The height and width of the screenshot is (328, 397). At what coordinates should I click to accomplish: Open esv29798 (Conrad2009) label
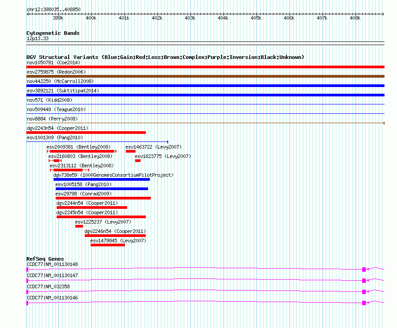(x=83, y=194)
